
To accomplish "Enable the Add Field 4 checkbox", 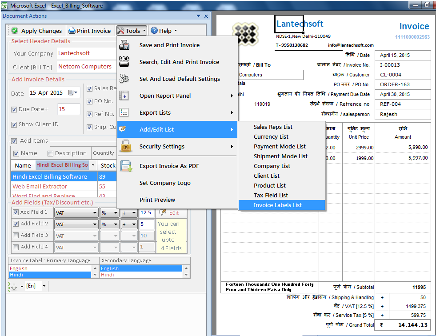I will point(16,247).
